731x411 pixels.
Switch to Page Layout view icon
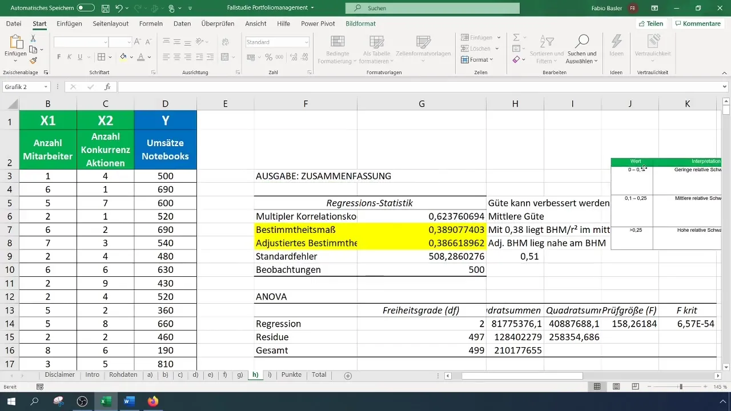616,387
